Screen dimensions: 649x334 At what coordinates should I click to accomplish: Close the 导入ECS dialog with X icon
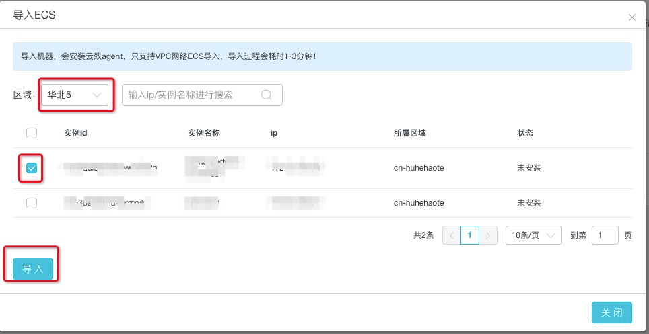(x=631, y=17)
